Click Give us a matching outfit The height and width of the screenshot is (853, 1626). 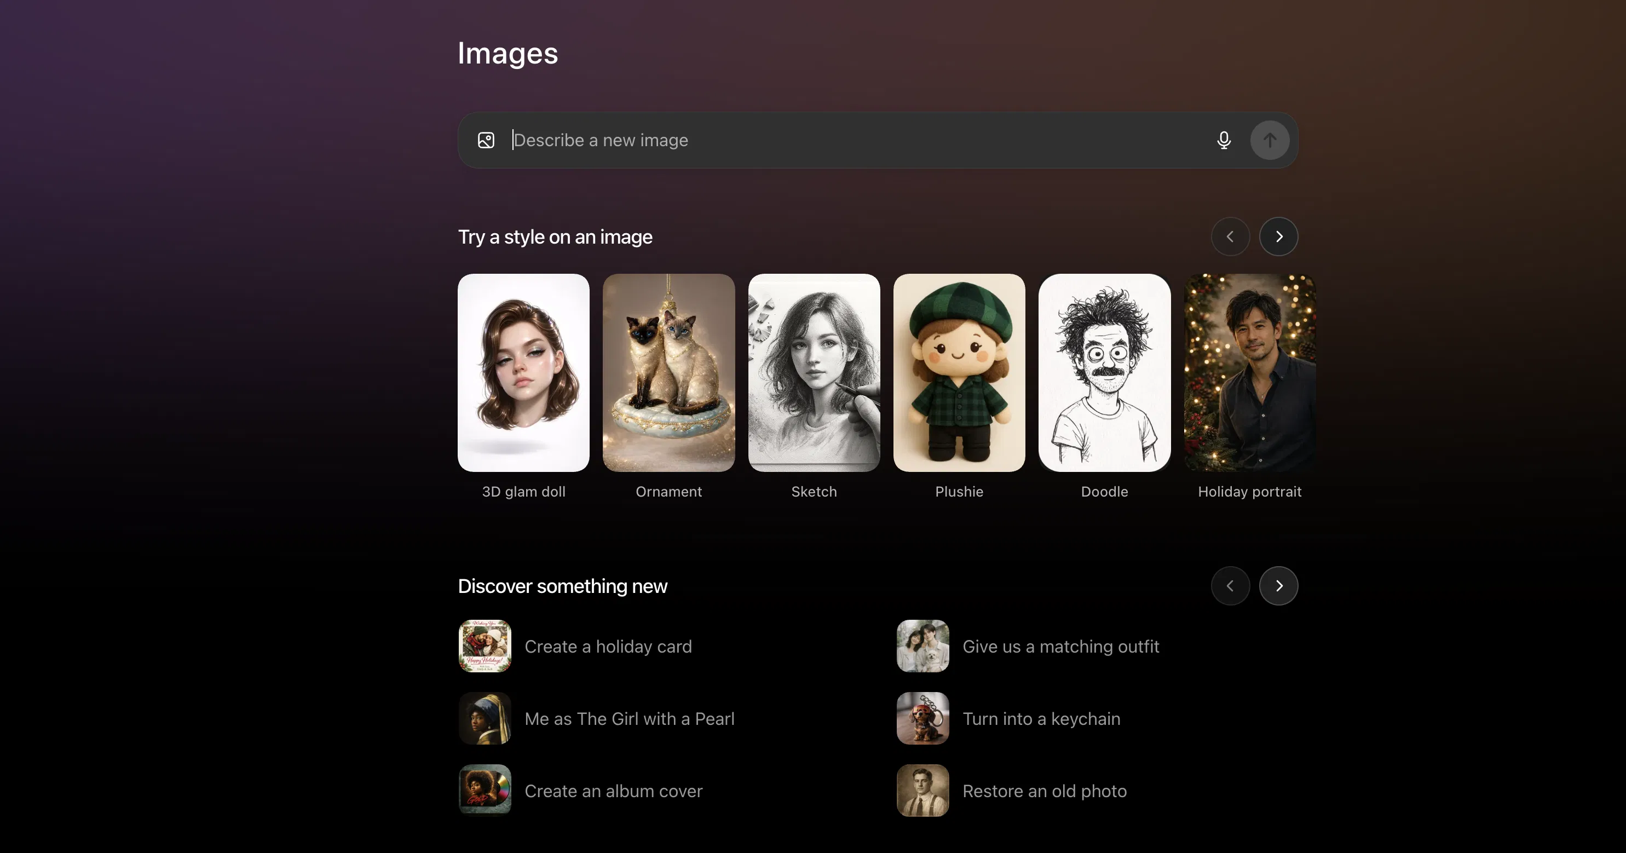pos(1061,646)
